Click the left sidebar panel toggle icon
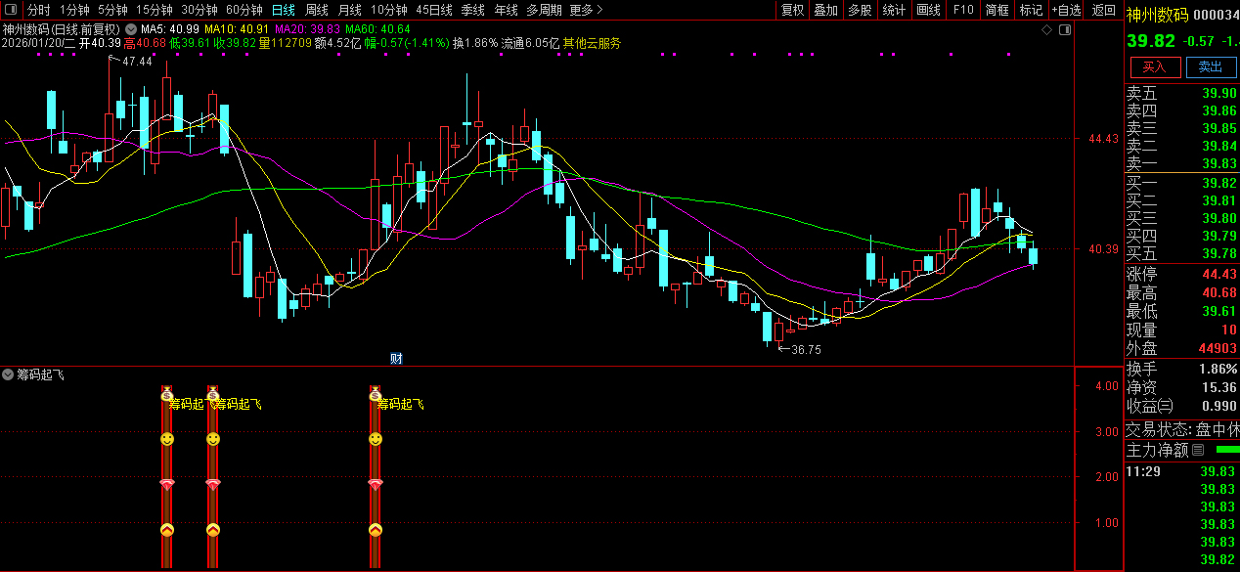1240x572 pixels. click(11, 10)
